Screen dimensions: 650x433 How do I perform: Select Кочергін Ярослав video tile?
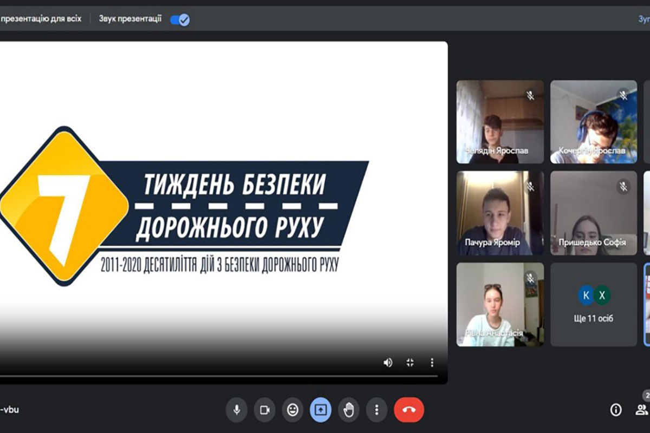click(x=594, y=122)
